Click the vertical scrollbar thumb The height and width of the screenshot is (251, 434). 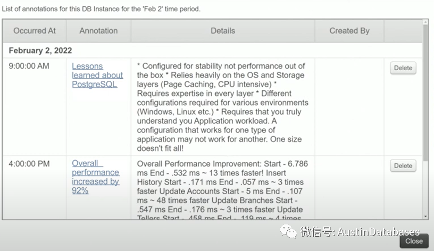click(425, 93)
